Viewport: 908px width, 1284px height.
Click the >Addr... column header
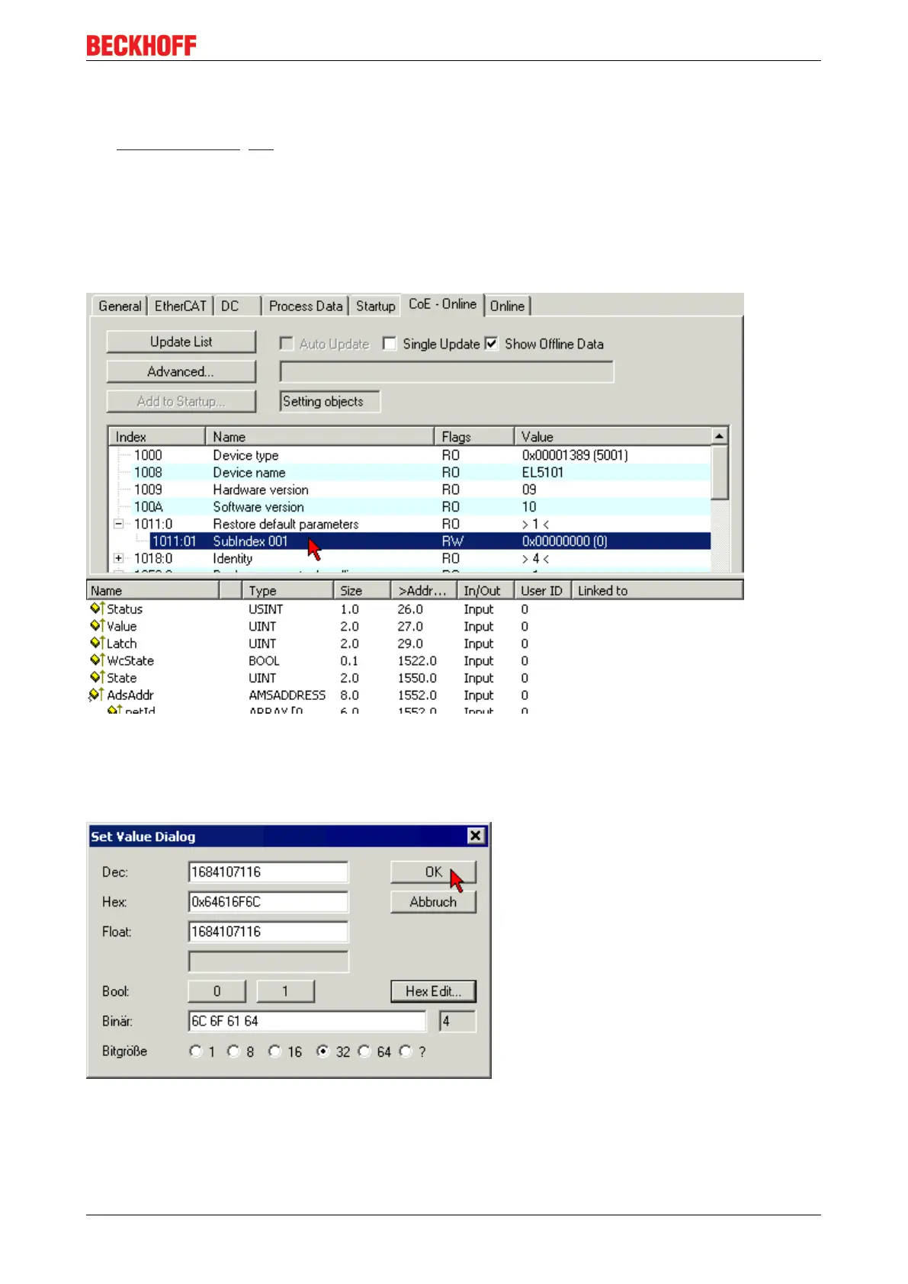(x=423, y=591)
